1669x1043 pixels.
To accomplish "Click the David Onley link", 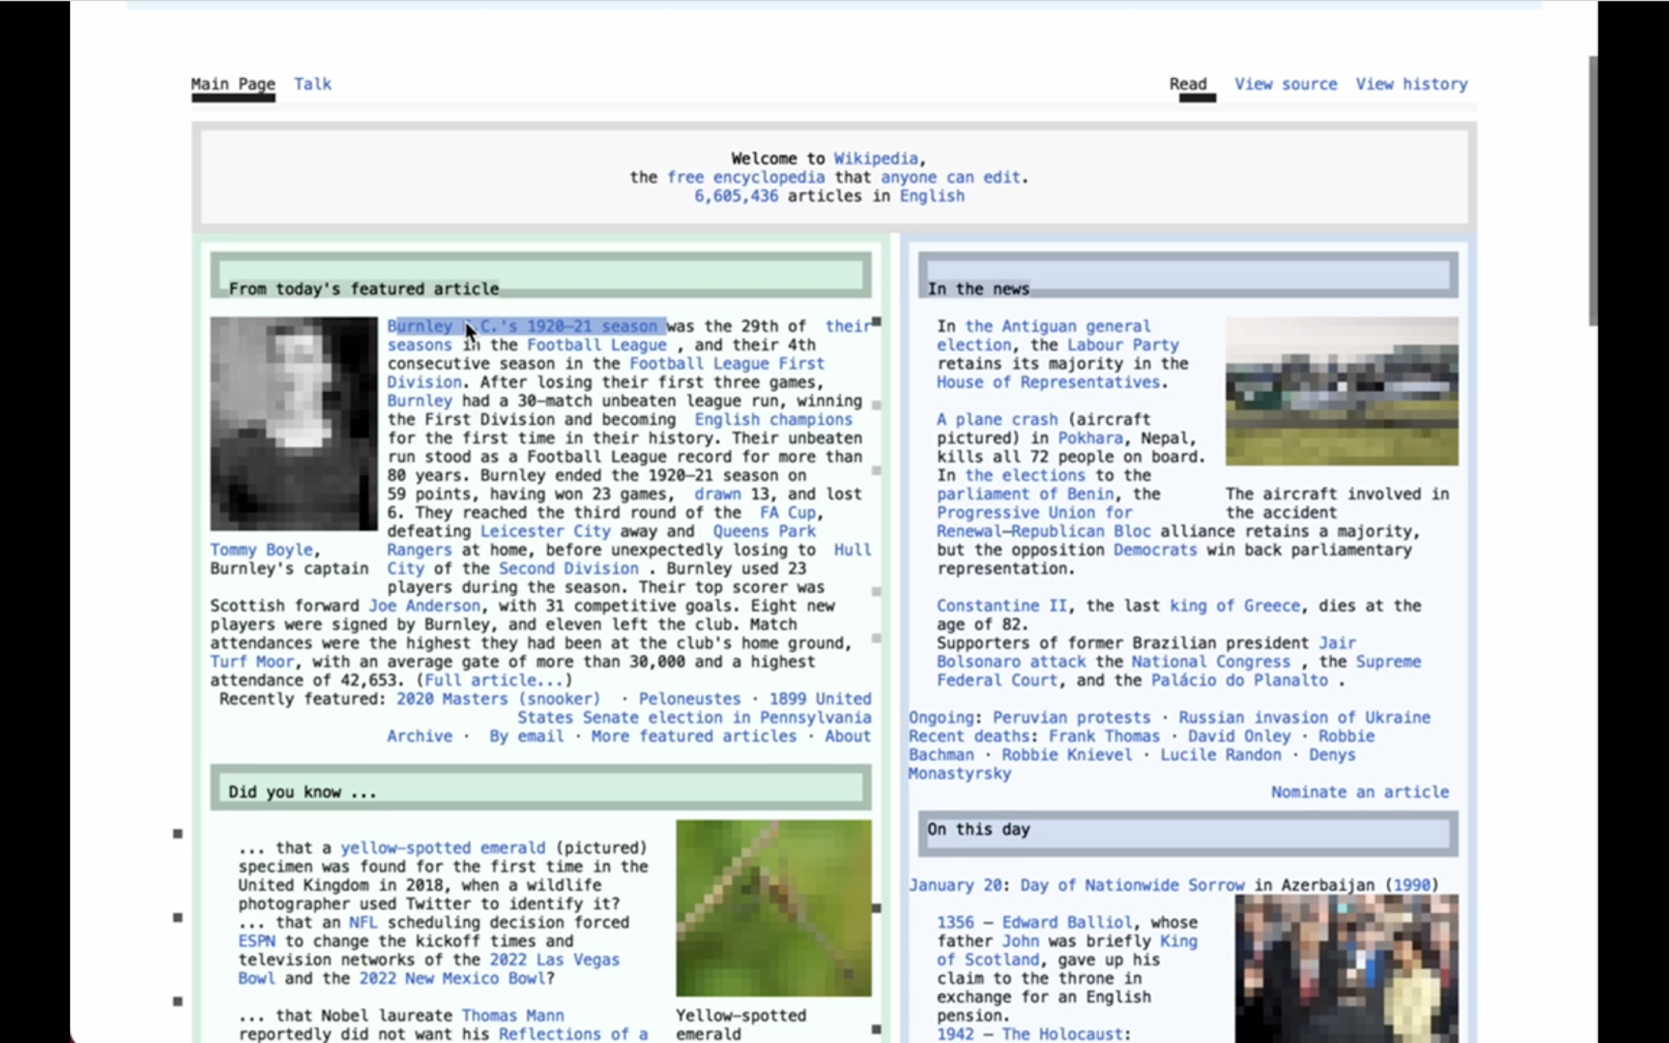I will pos(1238,736).
